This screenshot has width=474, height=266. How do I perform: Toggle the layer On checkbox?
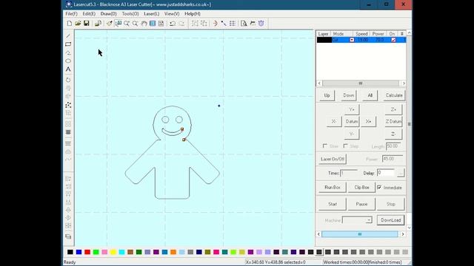click(x=393, y=40)
